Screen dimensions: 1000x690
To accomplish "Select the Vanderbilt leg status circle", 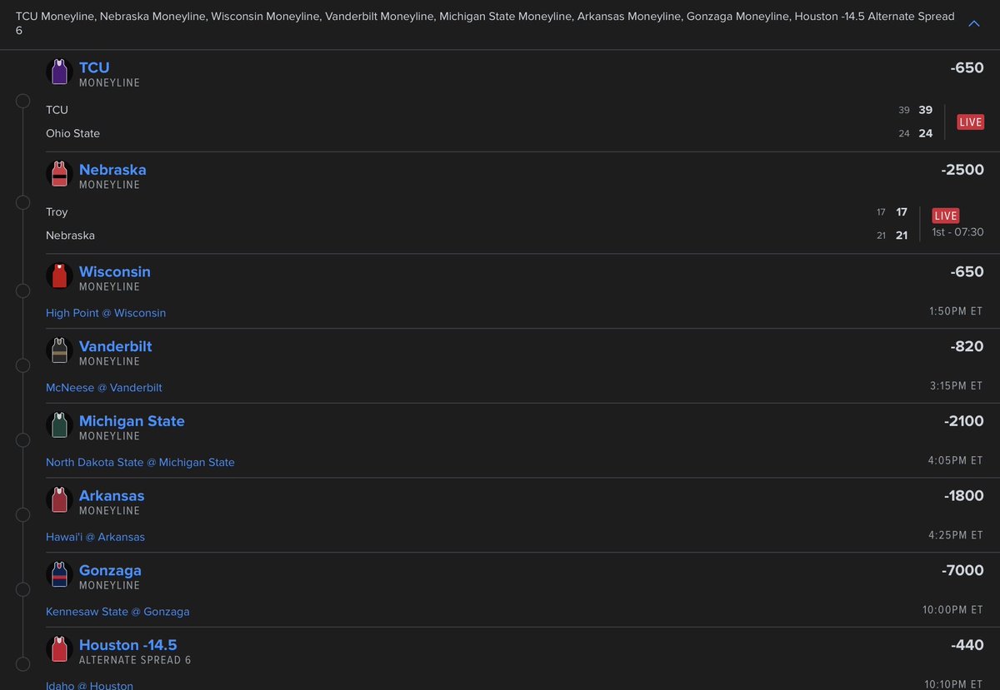I will point(23,365).
